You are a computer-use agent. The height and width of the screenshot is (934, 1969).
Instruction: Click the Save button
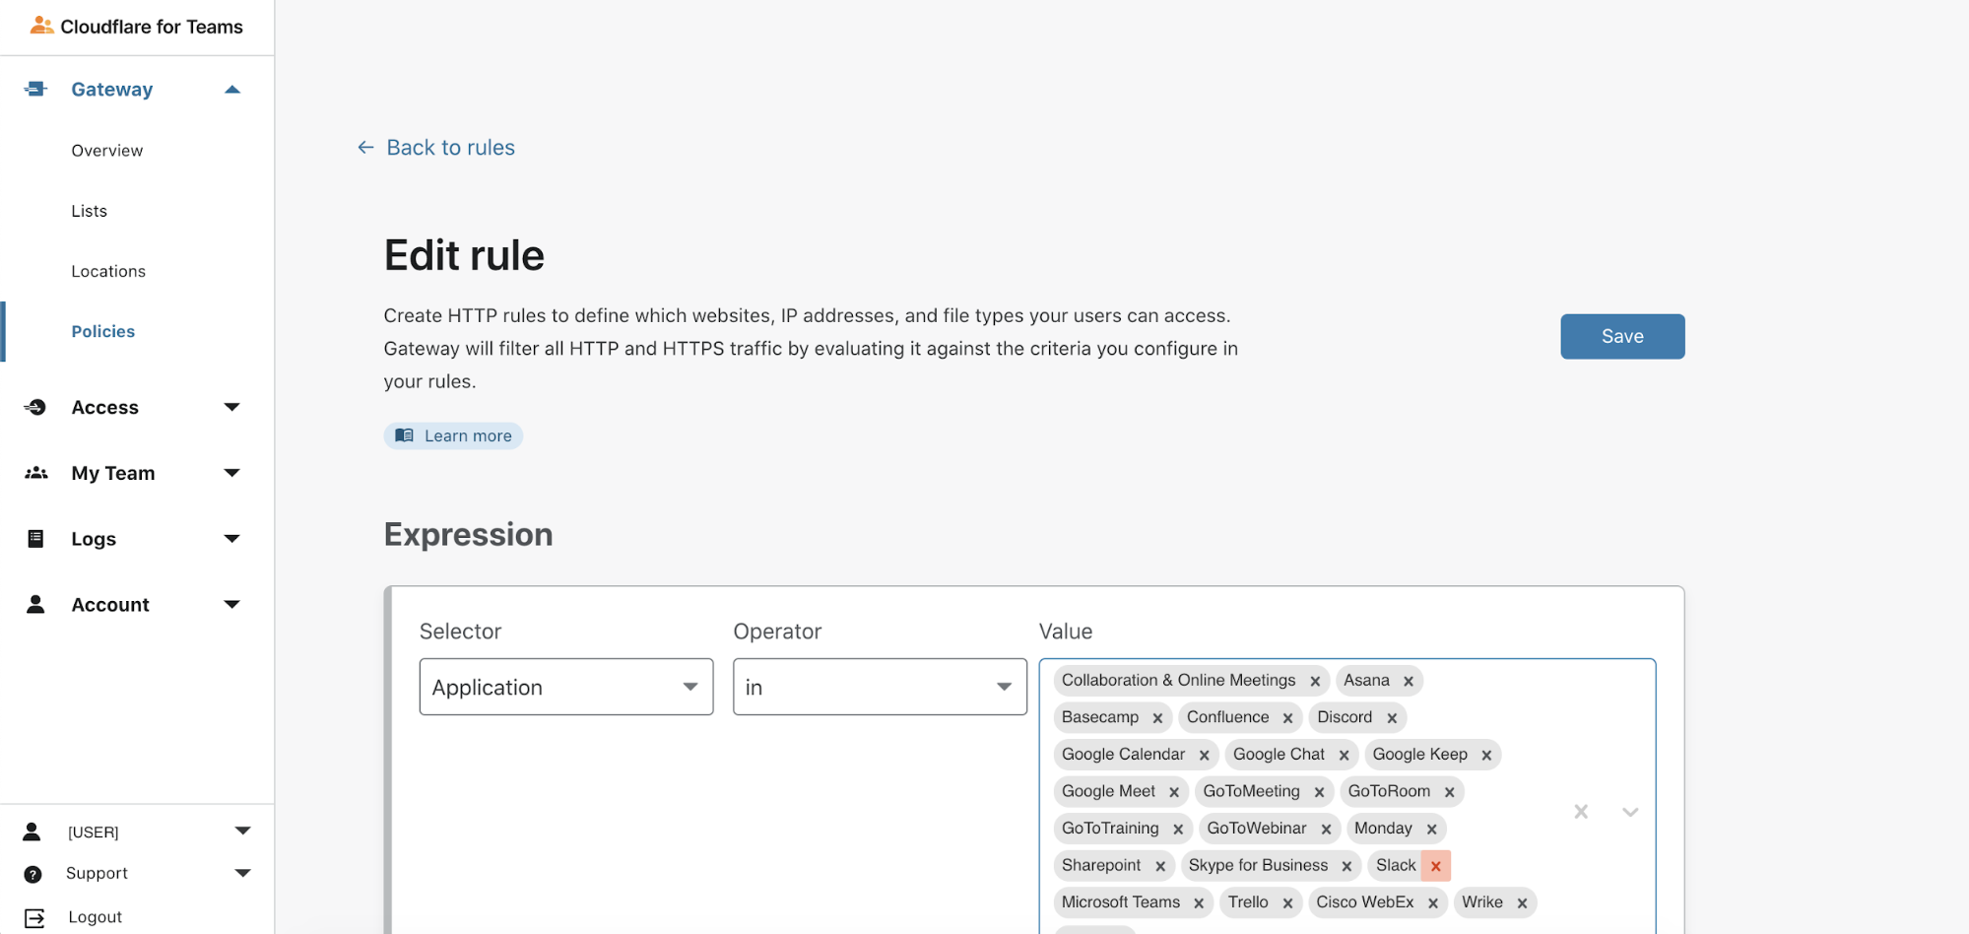(x=1622, y=337)
